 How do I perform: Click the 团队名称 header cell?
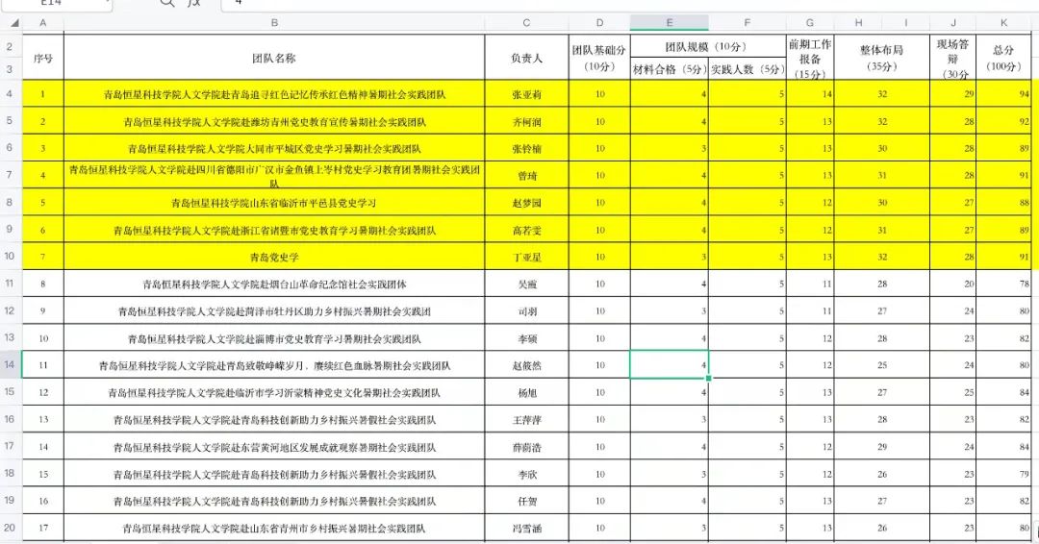[x=274, y=58]
